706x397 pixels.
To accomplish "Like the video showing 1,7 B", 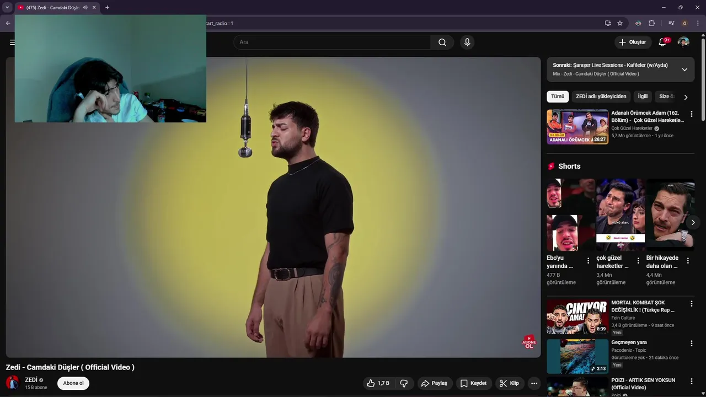I will (x=378, y=383).
